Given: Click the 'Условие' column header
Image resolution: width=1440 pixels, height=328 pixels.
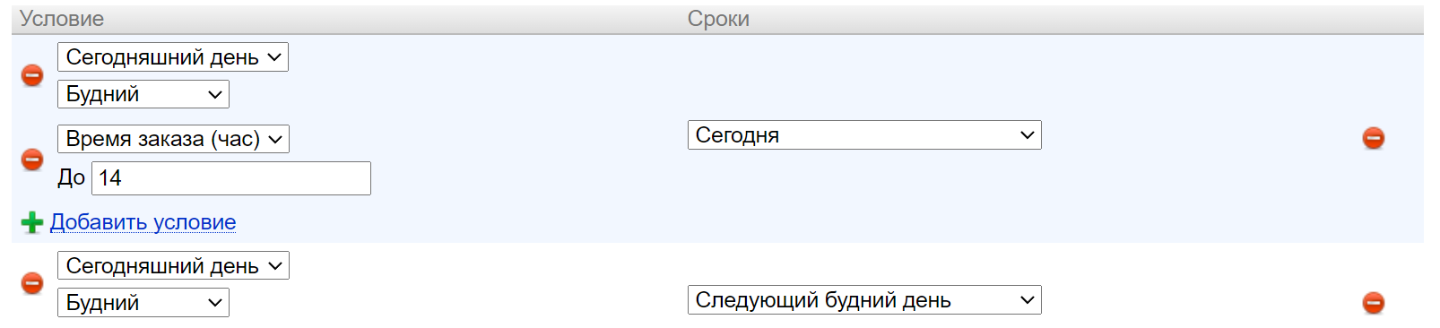Looking at the screenshot, I should pos(62,19).
